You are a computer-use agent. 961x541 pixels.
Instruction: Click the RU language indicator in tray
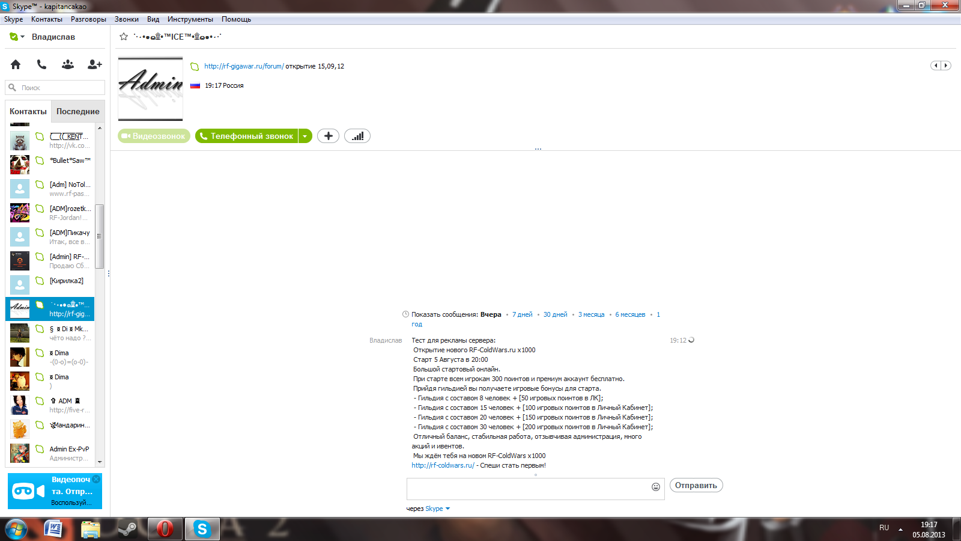(884, 528)
